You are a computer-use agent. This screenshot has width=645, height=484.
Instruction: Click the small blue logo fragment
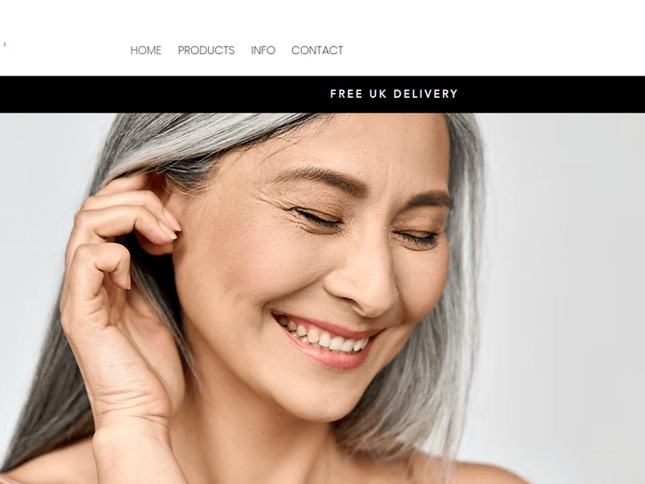tap(5, 44)
